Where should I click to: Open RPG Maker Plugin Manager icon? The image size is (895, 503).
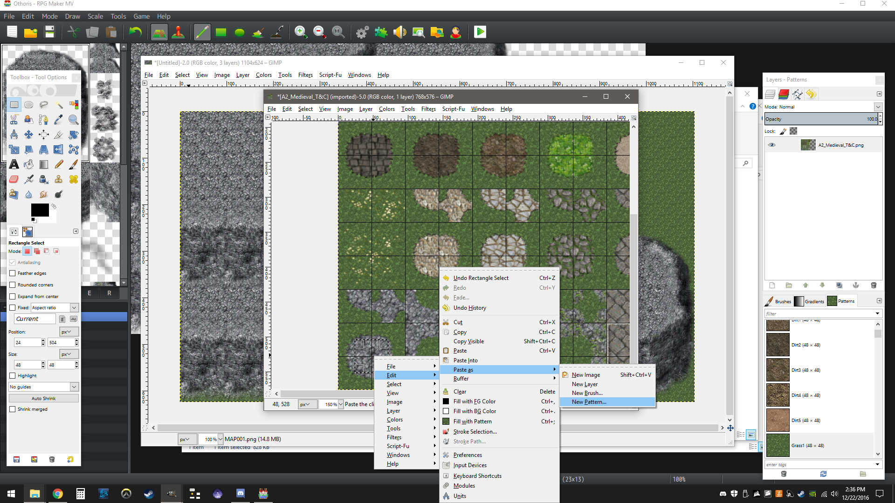(381, 32)
